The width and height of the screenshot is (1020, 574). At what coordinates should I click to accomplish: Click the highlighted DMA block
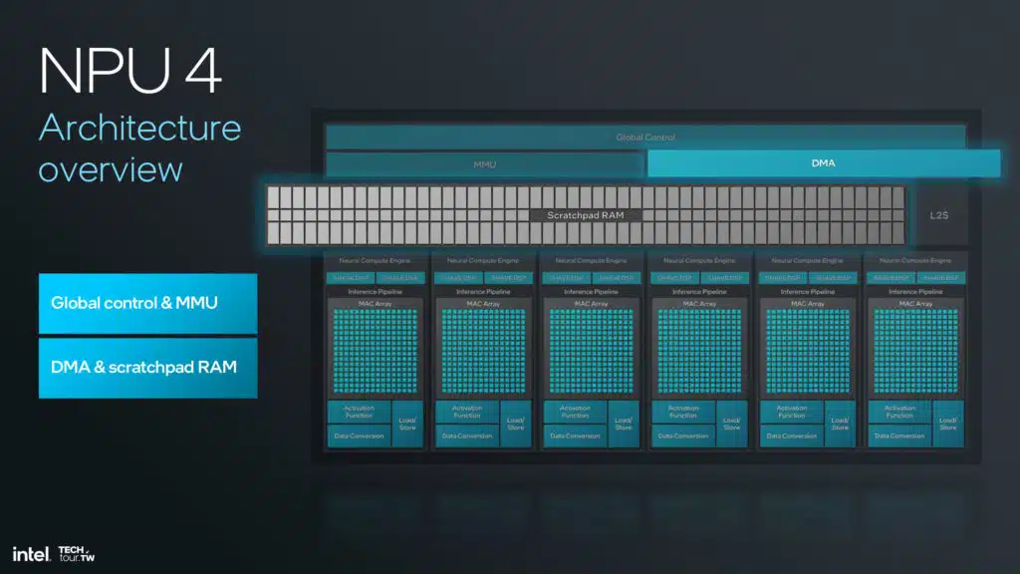(x=824, y=163)
